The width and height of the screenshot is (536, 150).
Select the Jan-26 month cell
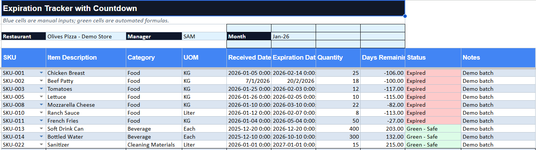coord(294,36)
